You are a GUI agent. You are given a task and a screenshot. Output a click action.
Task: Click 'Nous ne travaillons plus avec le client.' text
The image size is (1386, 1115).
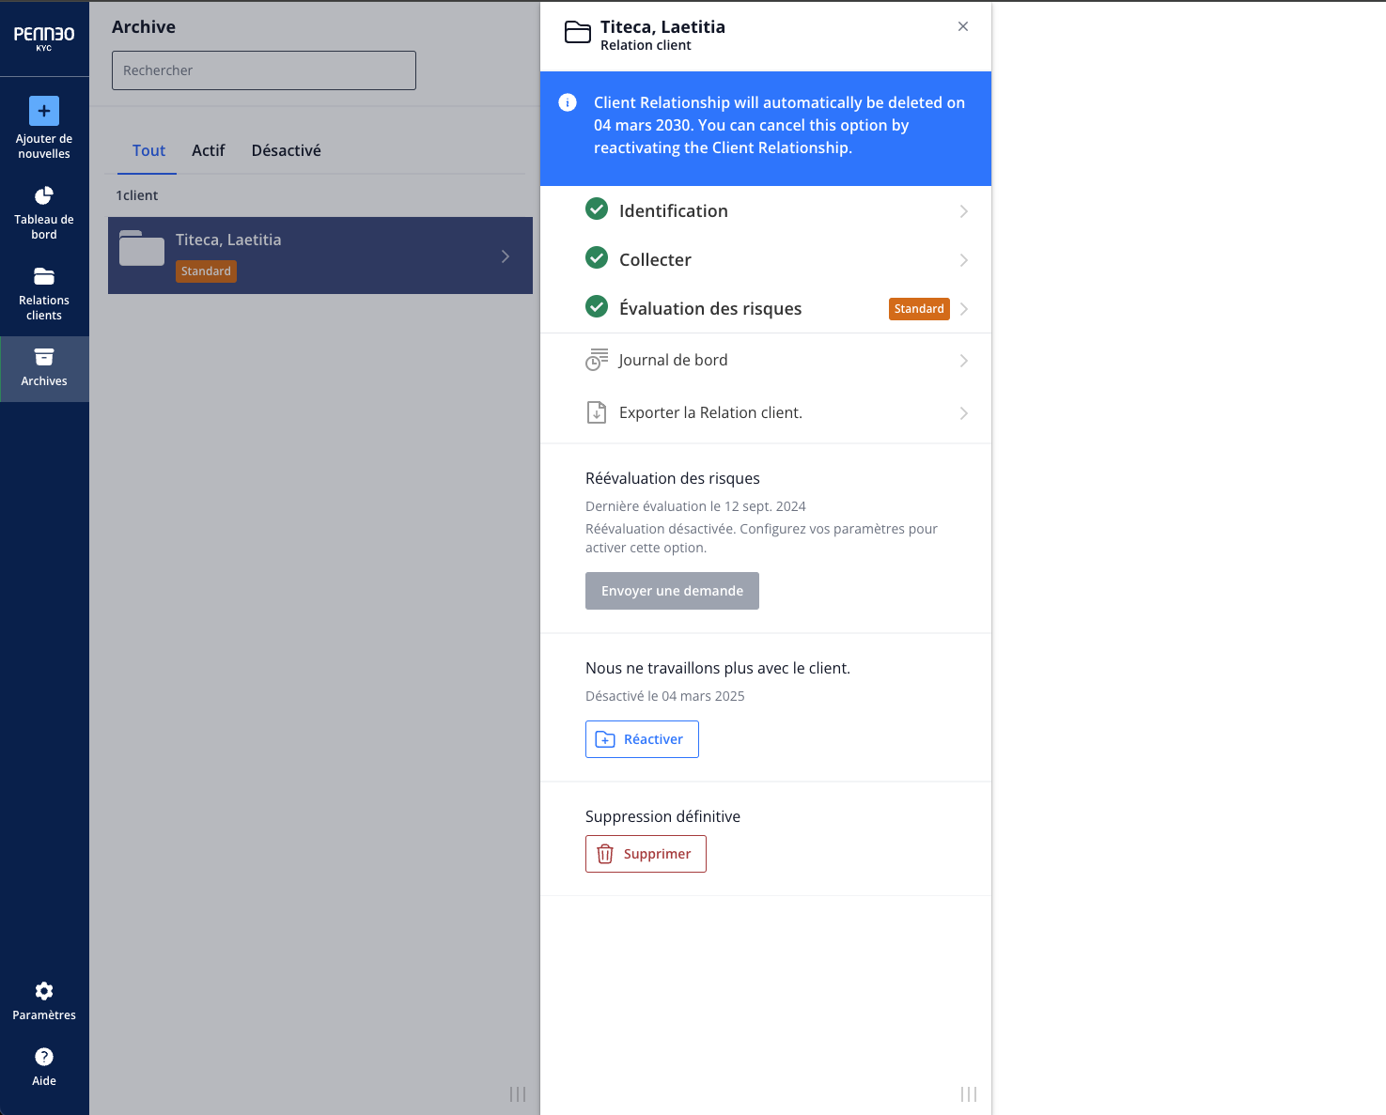click(718, 668)
